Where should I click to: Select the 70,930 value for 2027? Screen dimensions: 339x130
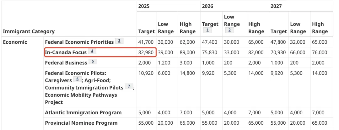tap(278, 52)
